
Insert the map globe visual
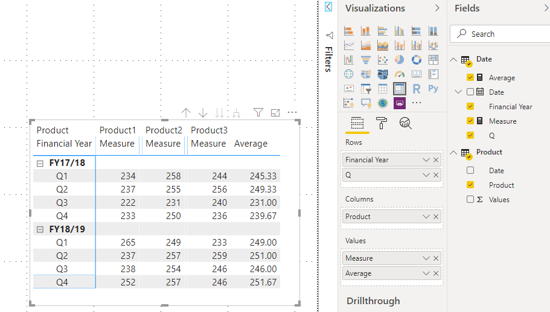click(349, 74)
